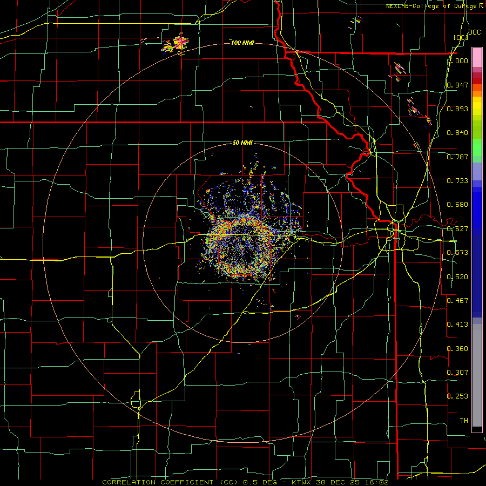Pick the pink segment of the color scale
Viewport: 486px width, 486px height.
tap(477, 57)
